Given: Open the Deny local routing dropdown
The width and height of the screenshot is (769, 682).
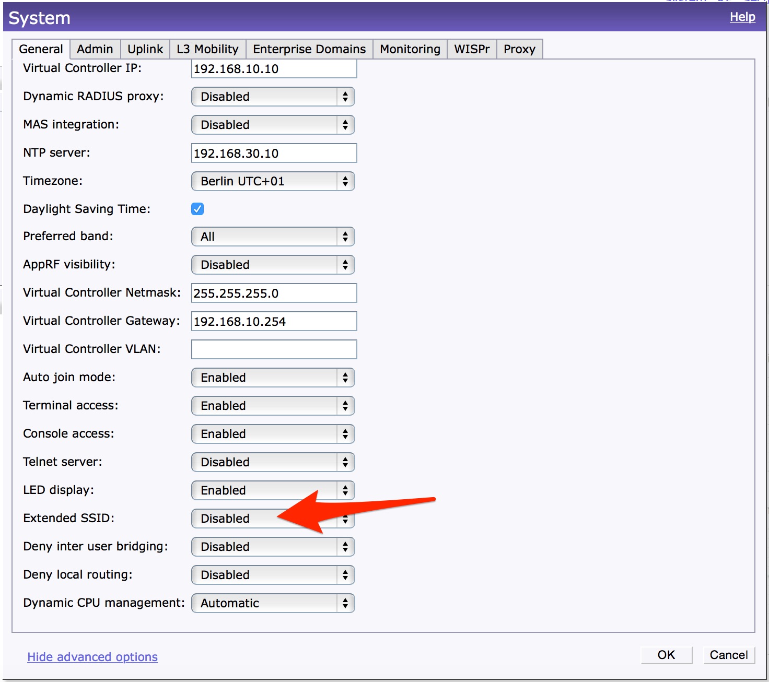Looking at the screenshot, I should click(272, 574).
